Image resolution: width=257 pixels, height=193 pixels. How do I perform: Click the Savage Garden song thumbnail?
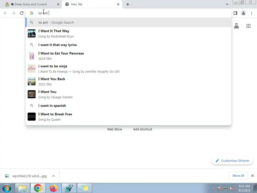tap(32, 94)
